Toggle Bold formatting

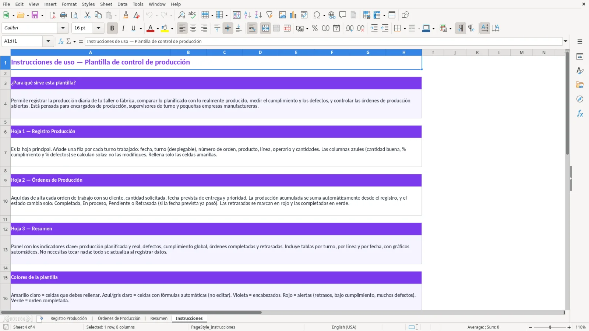(x=112, y=28)
